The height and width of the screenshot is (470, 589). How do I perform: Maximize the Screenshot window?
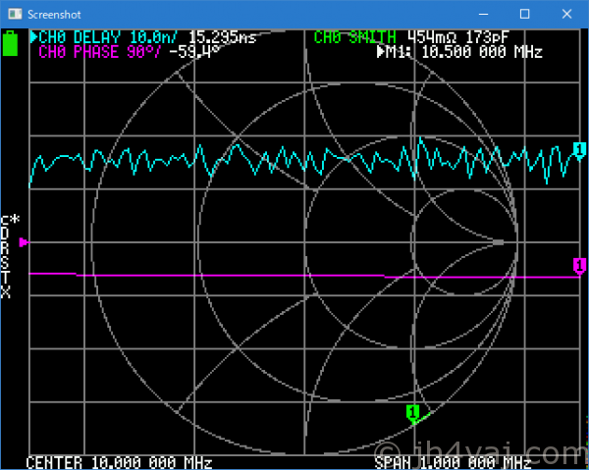(x=524, y=15)
